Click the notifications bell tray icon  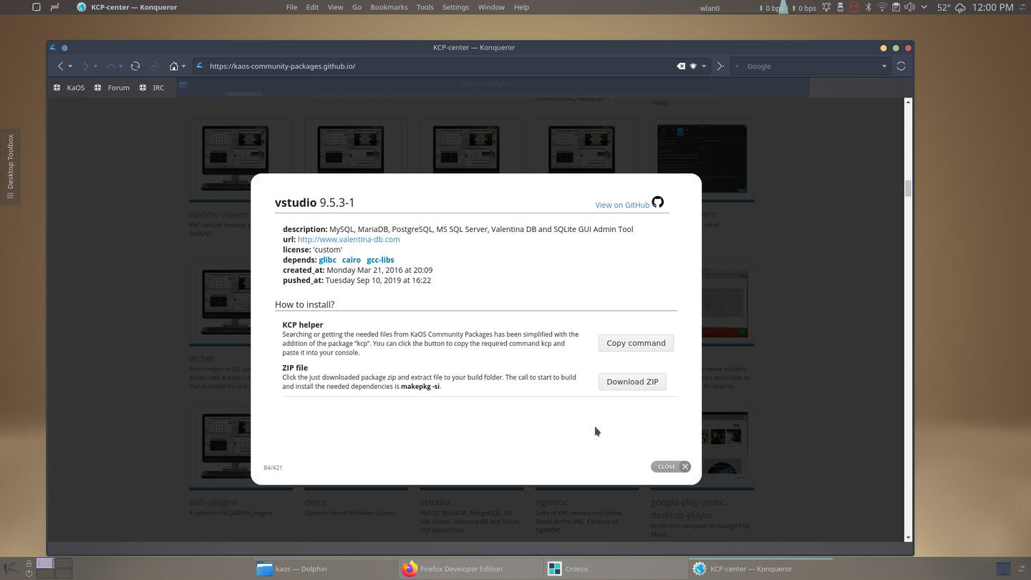coord(826,7)
